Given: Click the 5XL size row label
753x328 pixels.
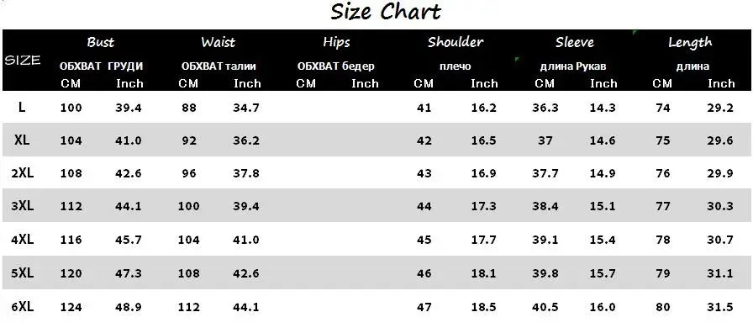Looking at the screenshot, I should (23, 273).
